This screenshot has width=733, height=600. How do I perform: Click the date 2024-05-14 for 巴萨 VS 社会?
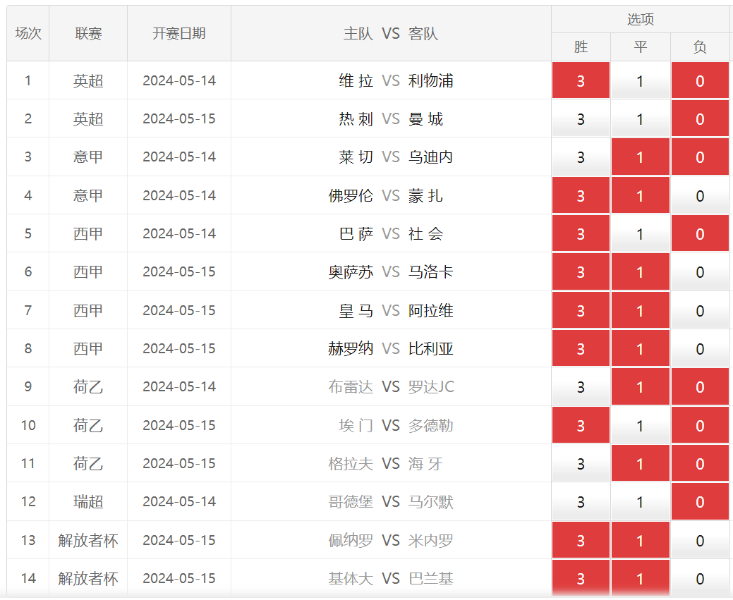[x=179, y=233]
